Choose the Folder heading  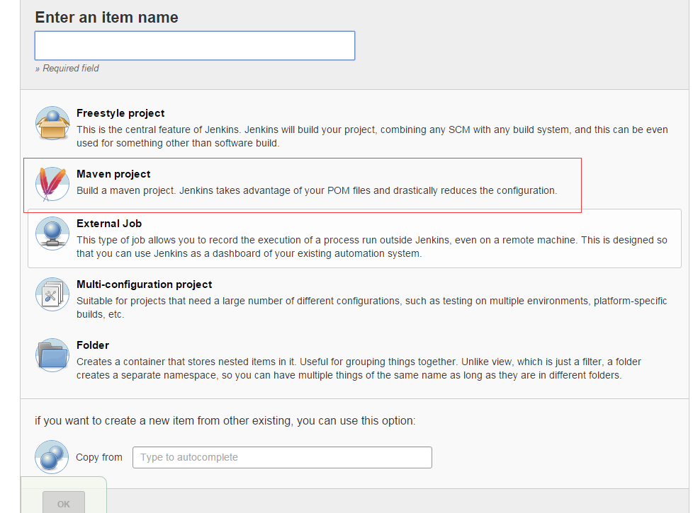[93, 345]
